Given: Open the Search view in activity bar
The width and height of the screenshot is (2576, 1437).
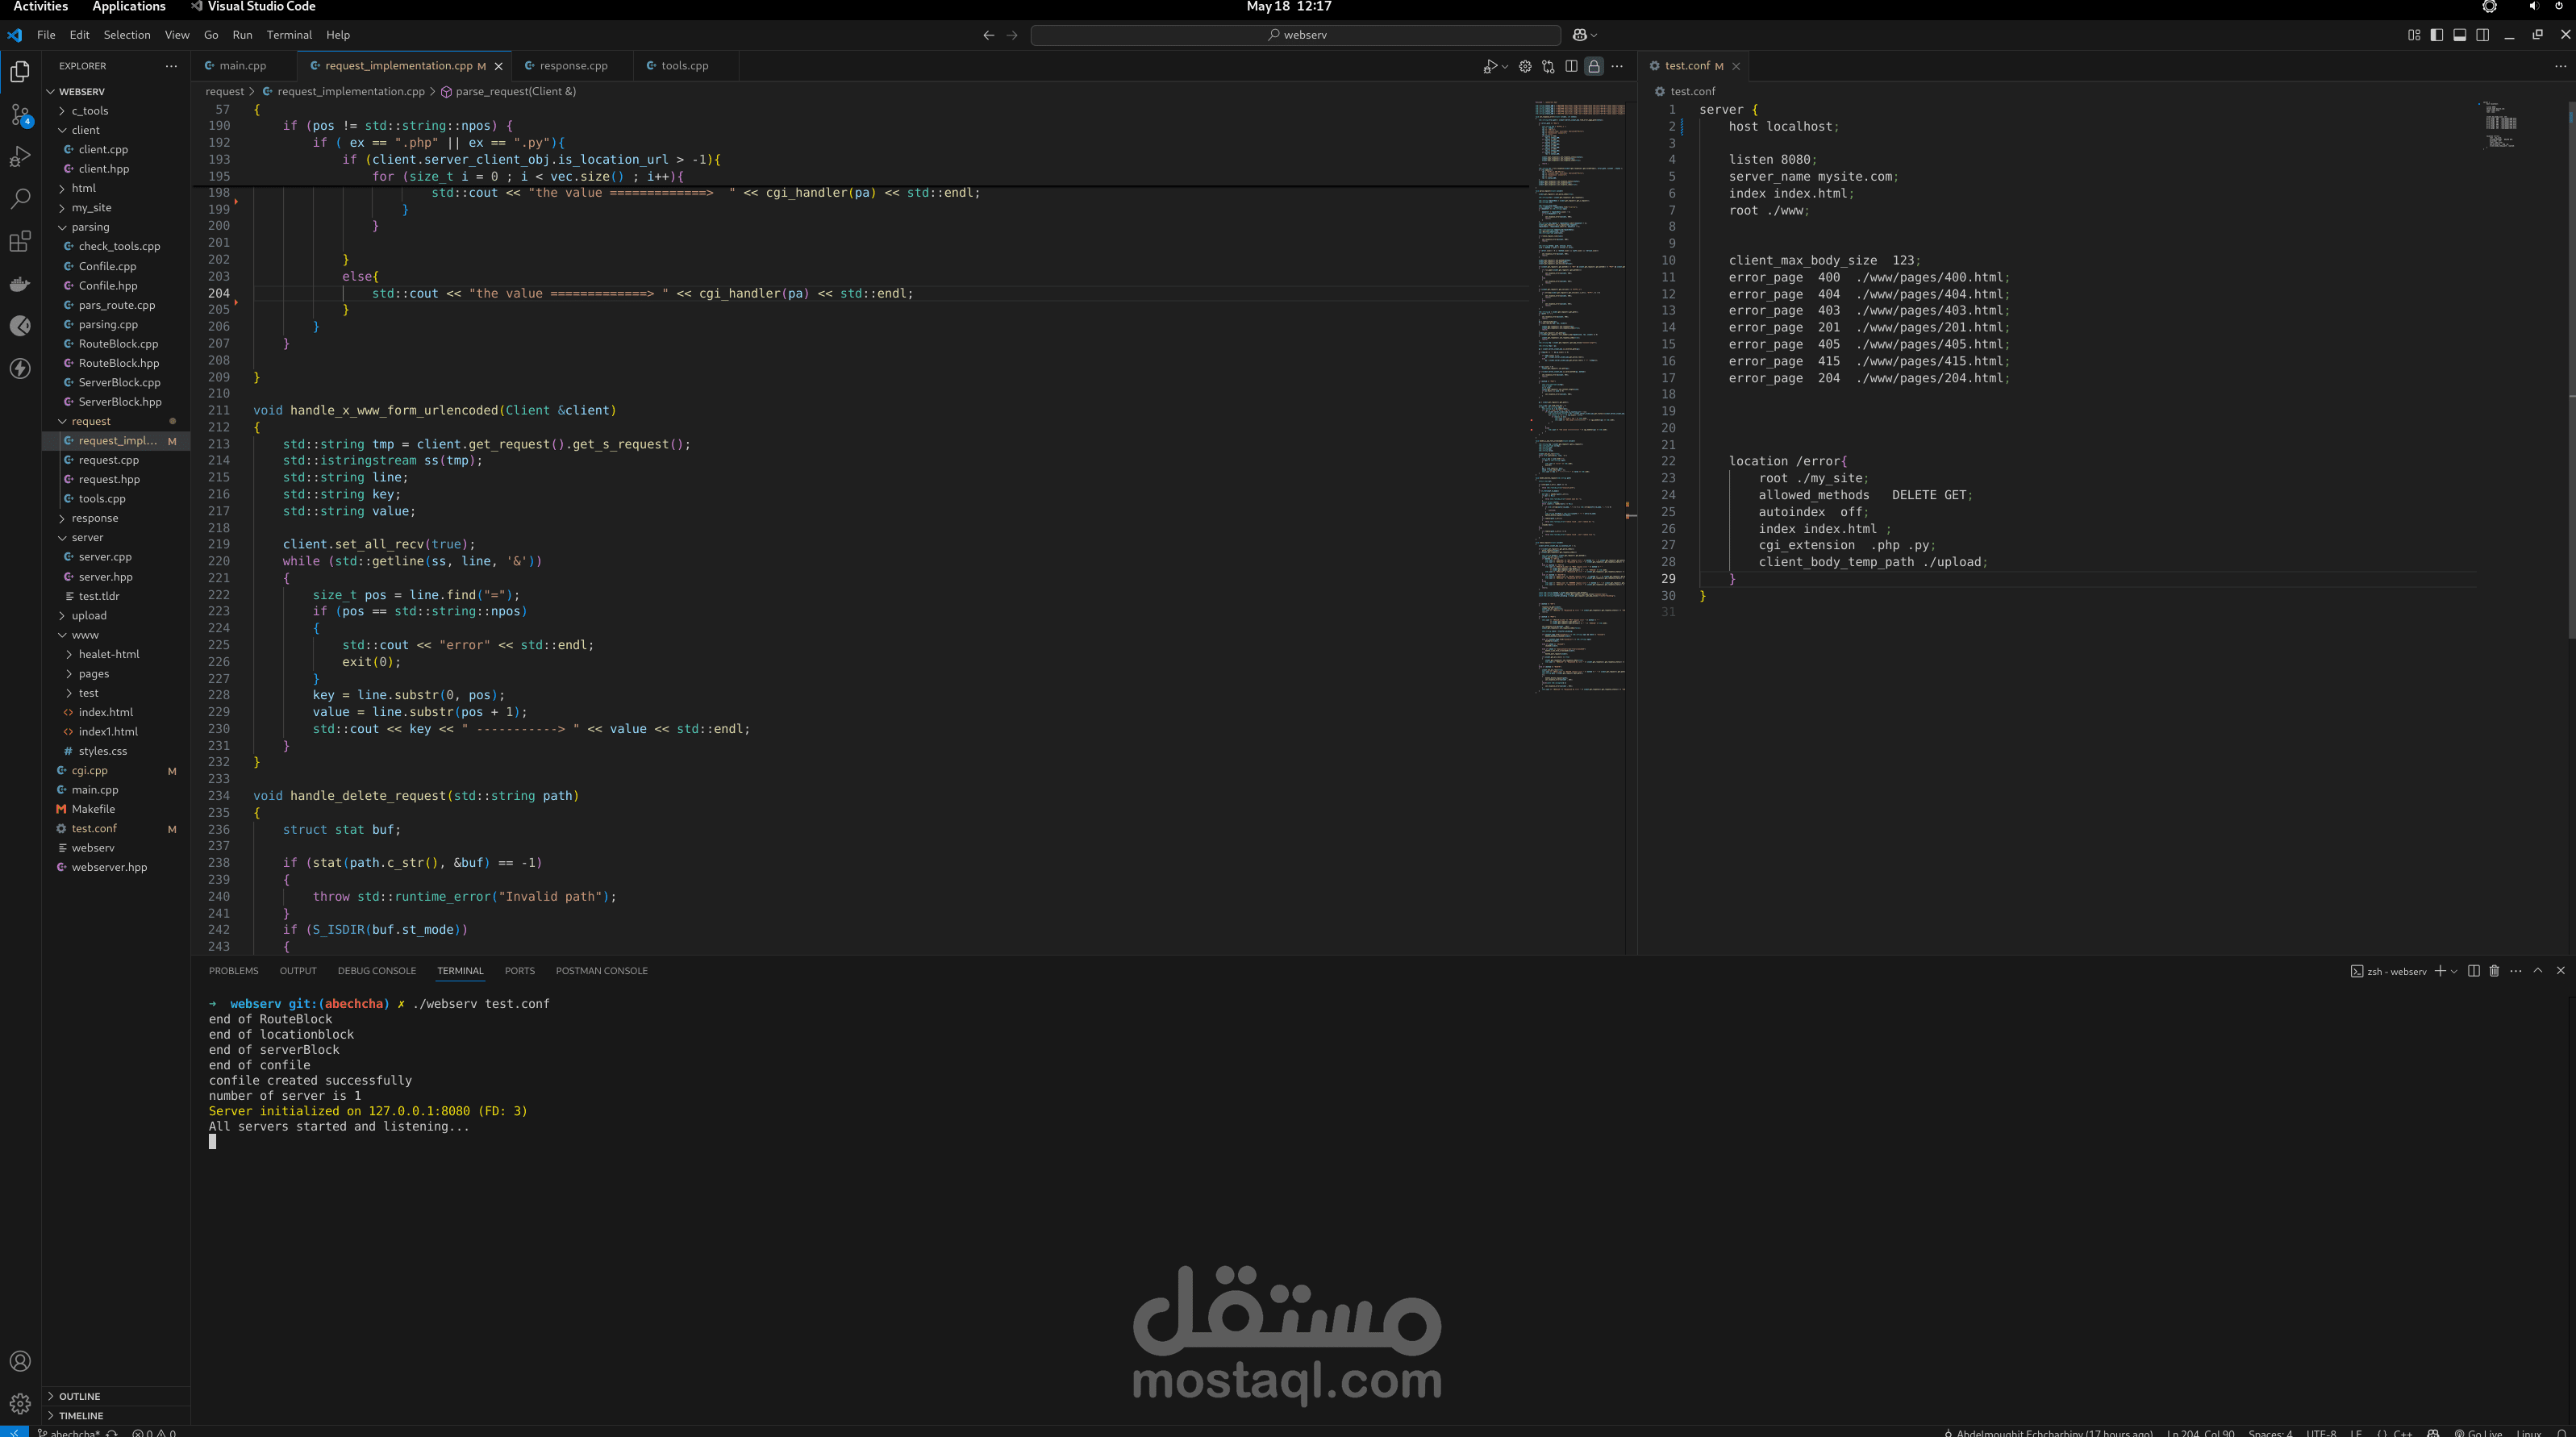Looking at the screenshot, I should (x=20, y=199).
